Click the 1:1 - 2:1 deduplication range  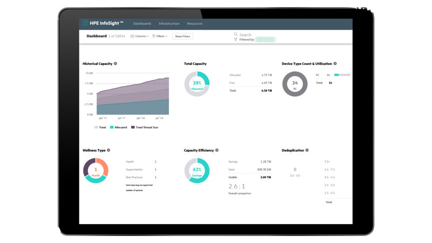(x=329, y=193)
